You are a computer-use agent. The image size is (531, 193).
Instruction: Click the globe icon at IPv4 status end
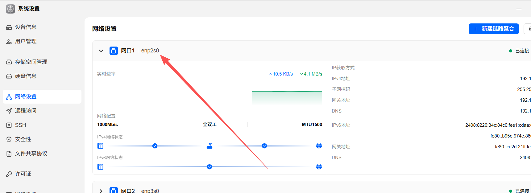(x=319, y=146)
